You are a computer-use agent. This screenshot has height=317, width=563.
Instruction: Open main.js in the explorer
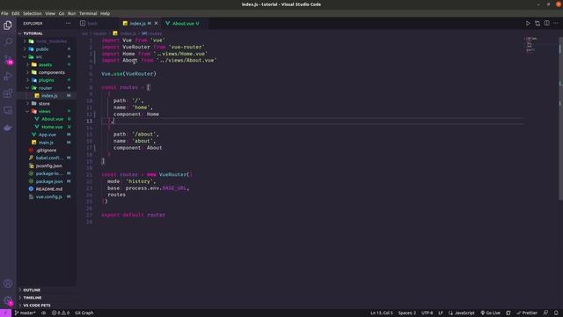pyautogui.click(x=47, y=143)
